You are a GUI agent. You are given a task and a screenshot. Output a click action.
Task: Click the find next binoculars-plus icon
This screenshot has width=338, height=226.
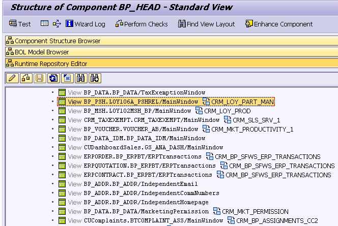point(95,78)
